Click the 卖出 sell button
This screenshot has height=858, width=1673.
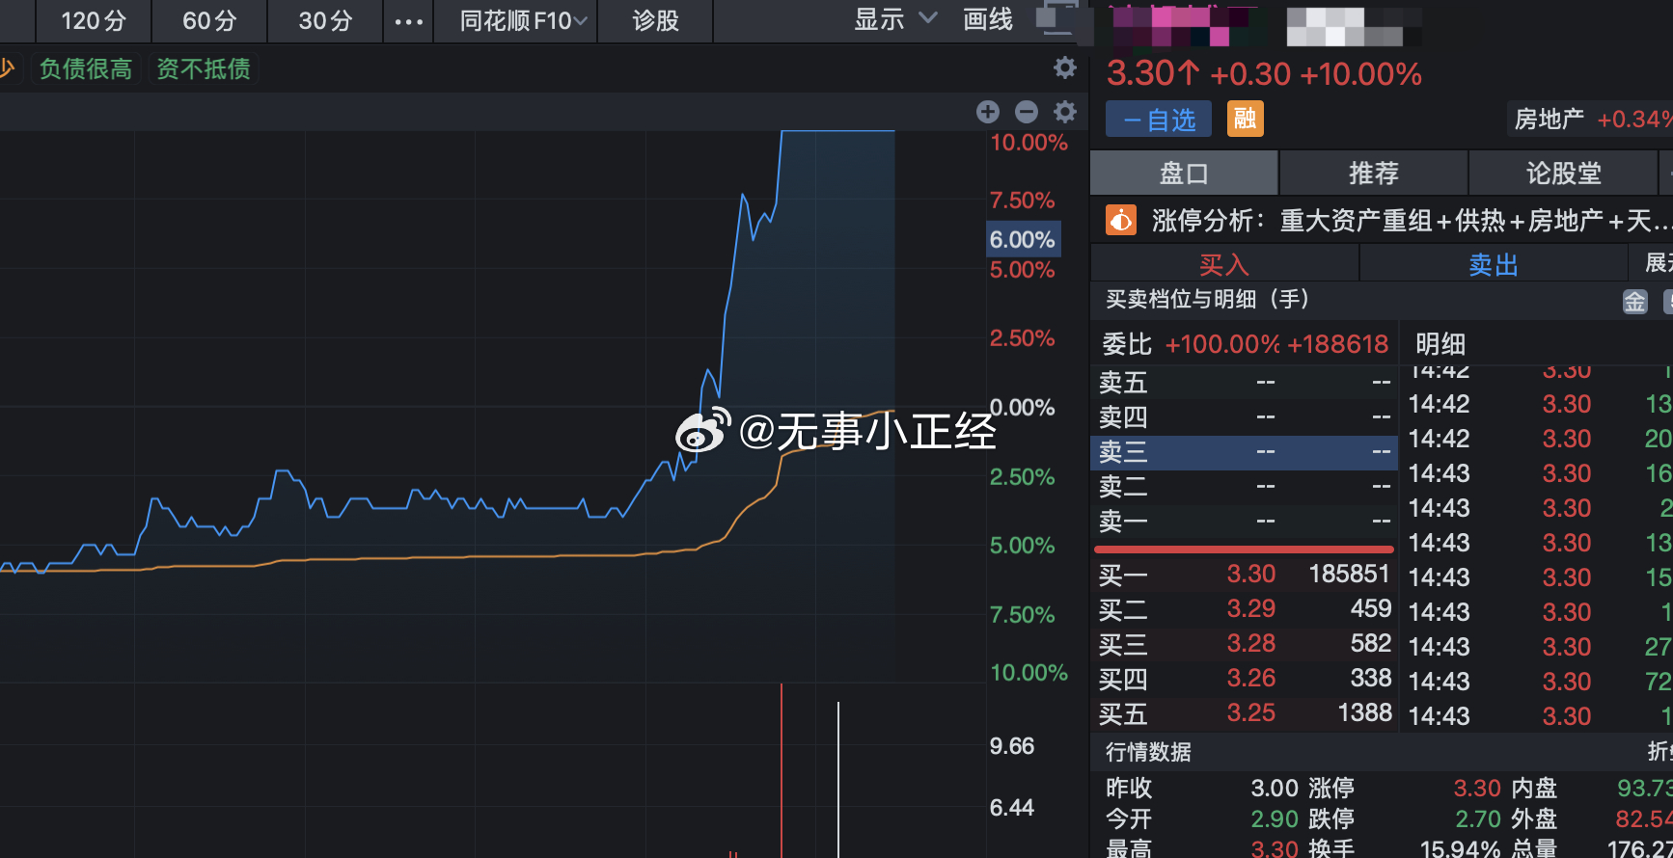[1494, 263]
